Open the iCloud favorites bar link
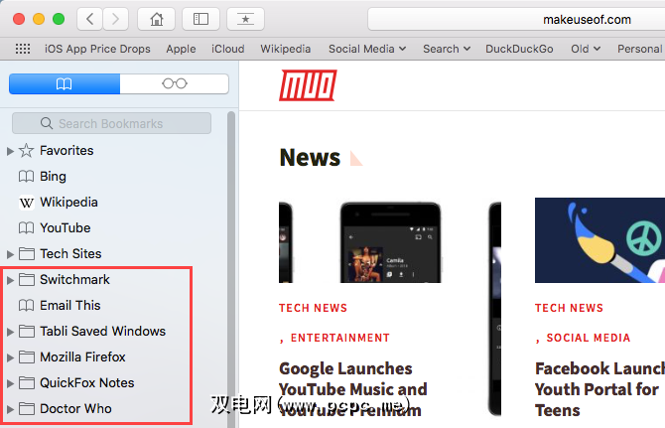The width and height of the screenshot is (665, 428). point(228,49)
